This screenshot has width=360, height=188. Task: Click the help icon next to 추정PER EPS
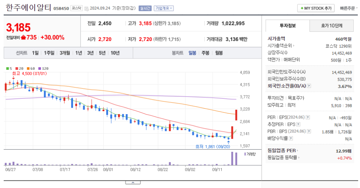298,124
